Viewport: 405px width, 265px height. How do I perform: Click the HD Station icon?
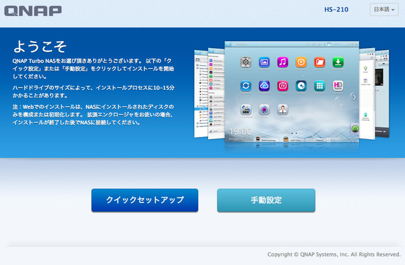click(338, 85)
